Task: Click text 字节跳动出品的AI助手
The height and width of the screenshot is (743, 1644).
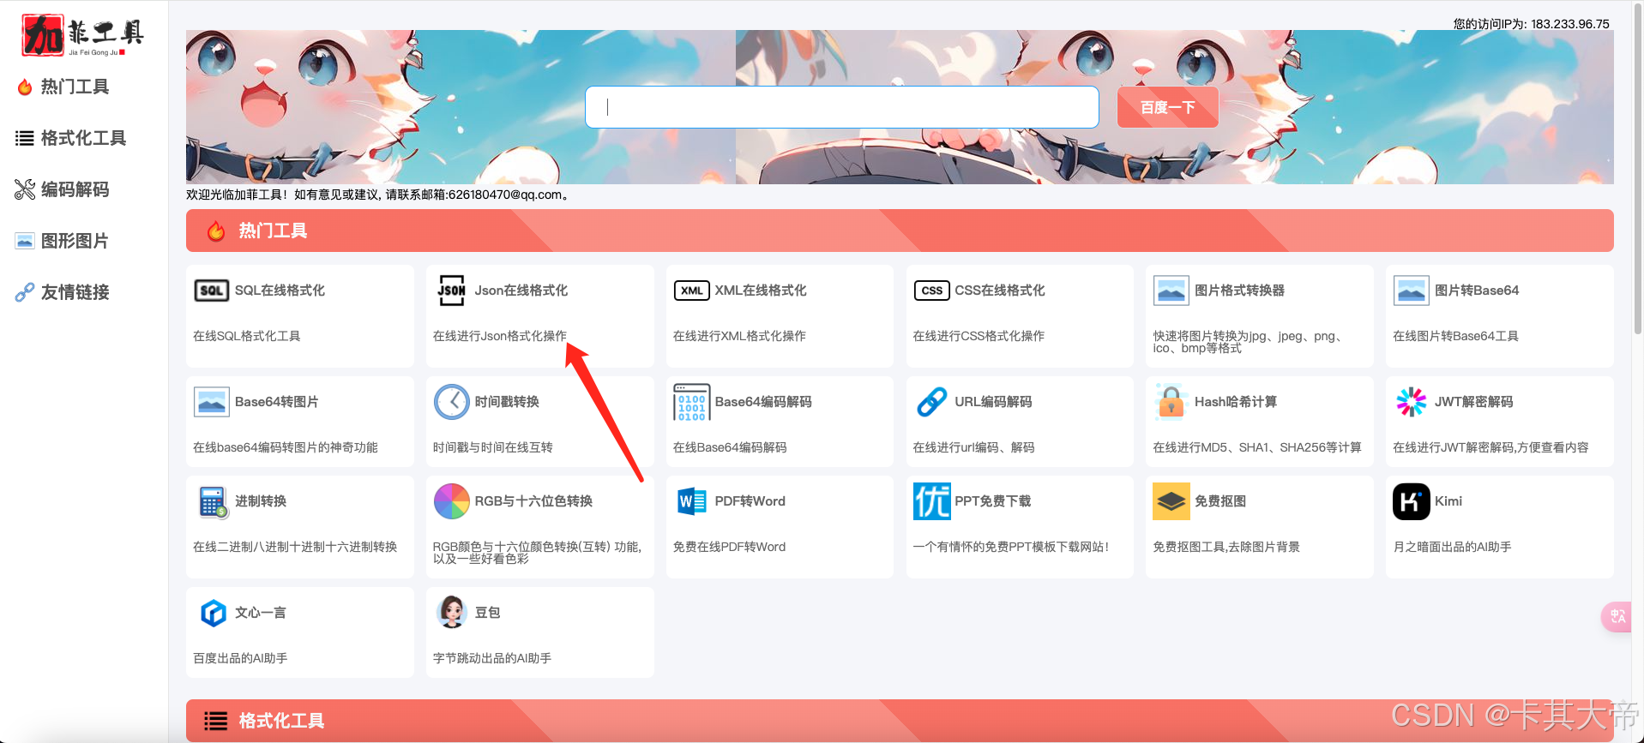Action: [x=492, y=658]
